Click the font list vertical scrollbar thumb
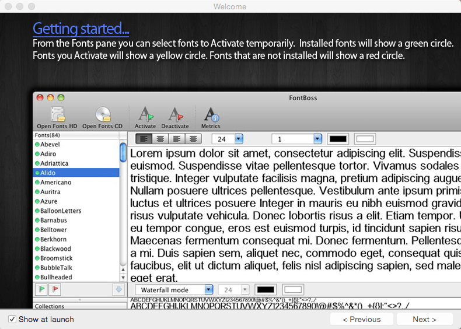The height and width of the screenshot is (329, 461). click(x=123, y=152)
